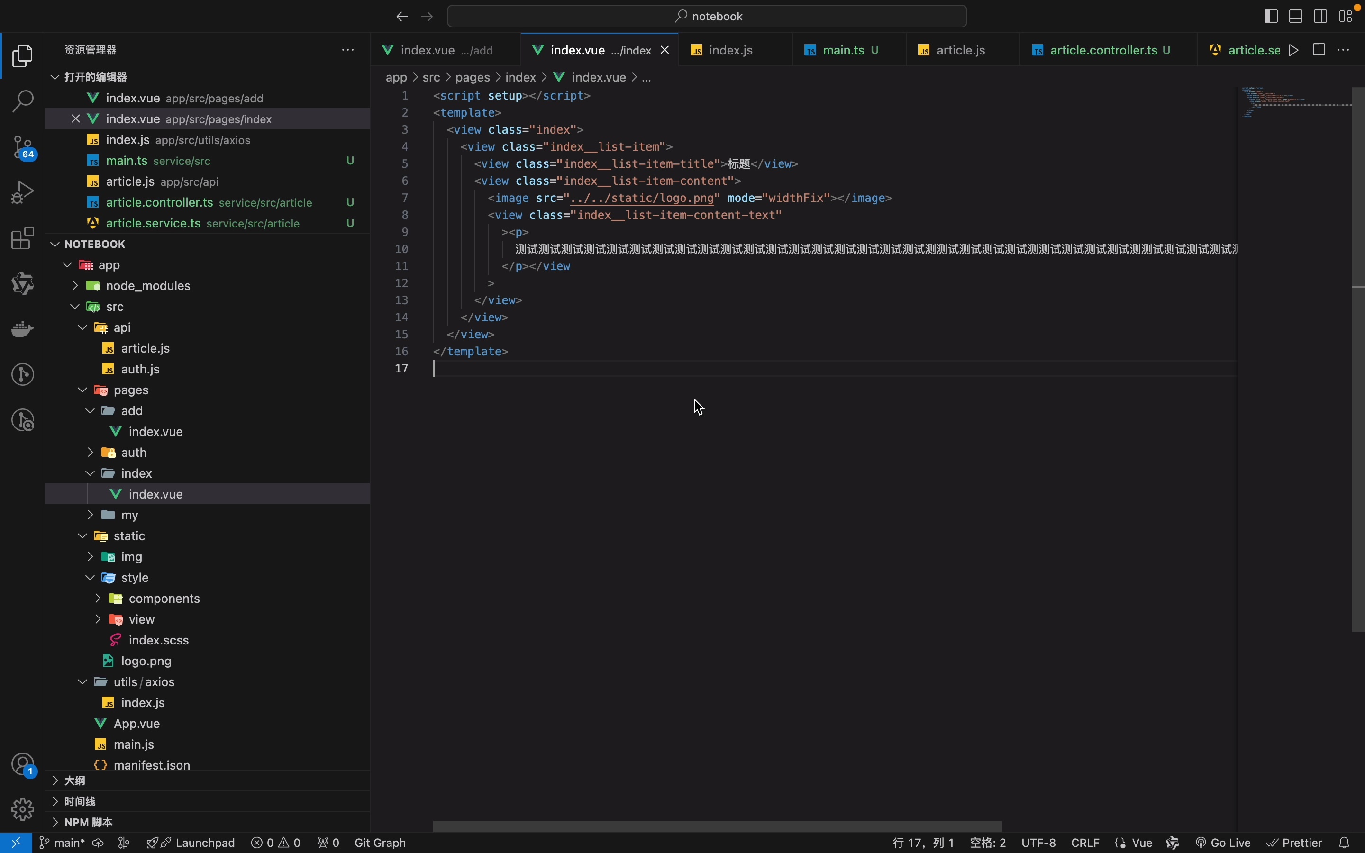
Task: Open Git Graph from the status bar
Action: click(x=379, y=842)
